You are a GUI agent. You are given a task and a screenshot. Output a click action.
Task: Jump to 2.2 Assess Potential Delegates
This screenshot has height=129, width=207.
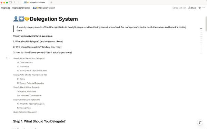(30, 83)
